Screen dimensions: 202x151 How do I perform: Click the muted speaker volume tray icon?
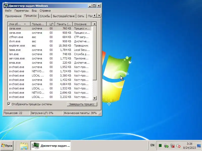[179, 146]
